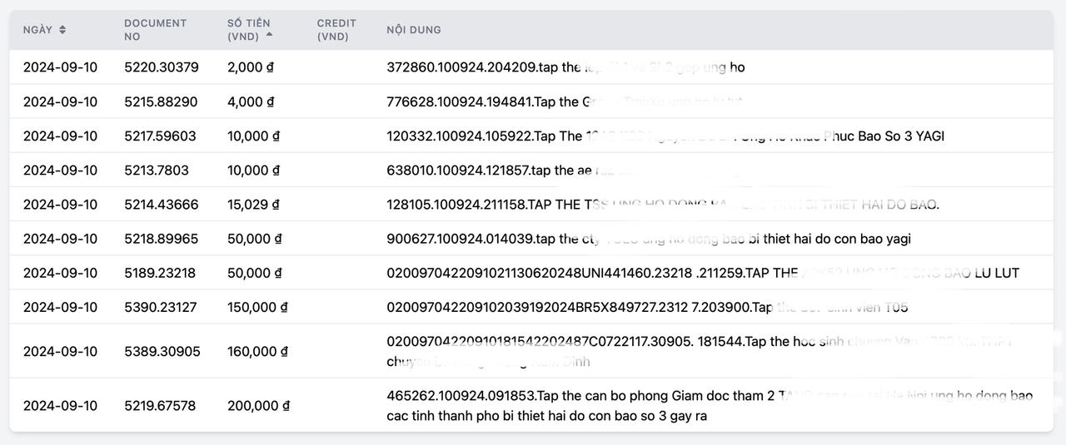The width and height of the screenshot is (1066, 445).
Task: Select document number 5215.88290
Action: [161, 101]
